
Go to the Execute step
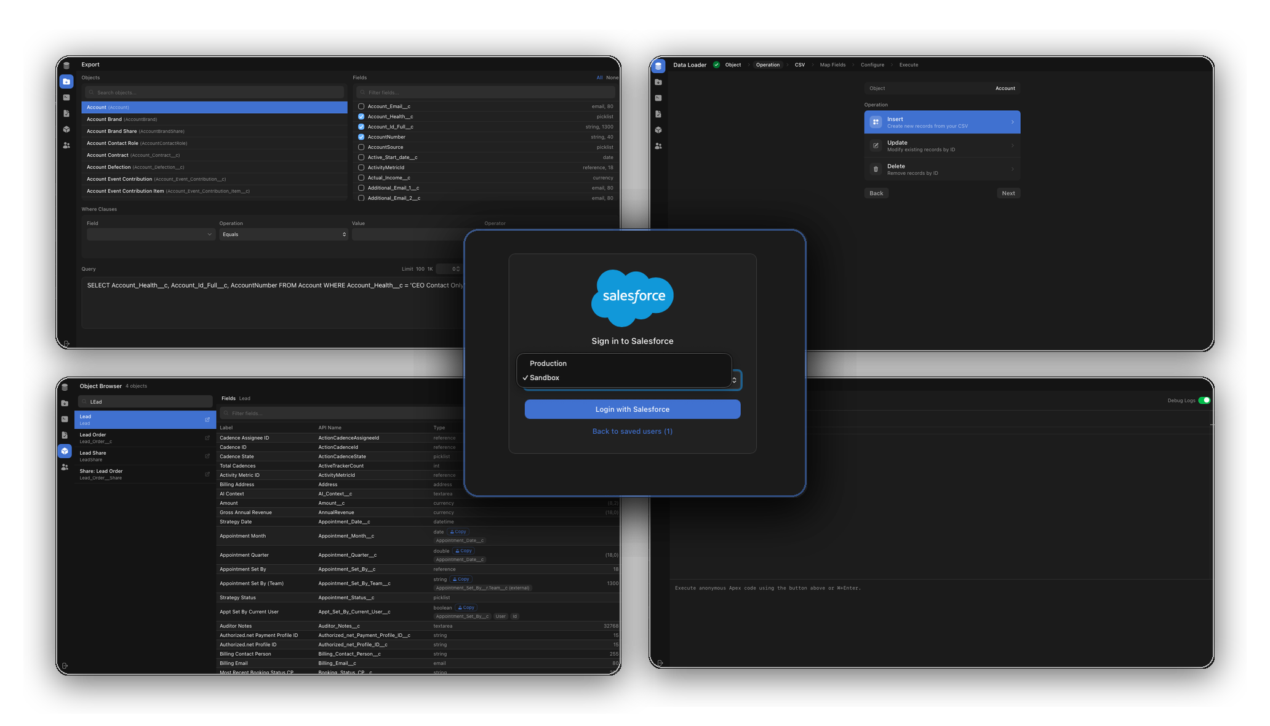pos(908,65)
